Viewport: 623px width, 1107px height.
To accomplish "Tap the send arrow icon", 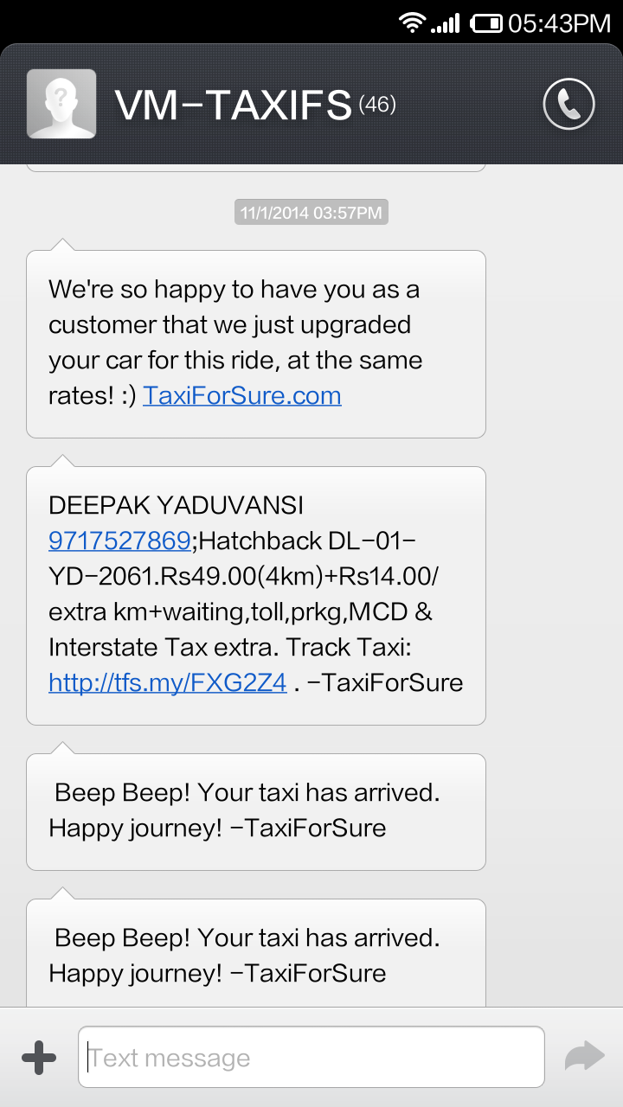I will click(584, 1056).
